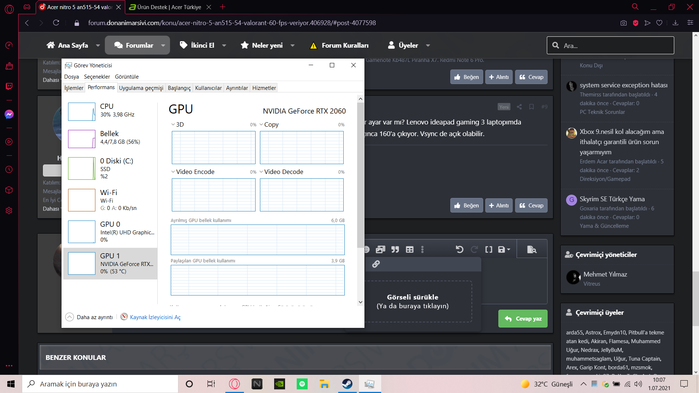Open downloads icon in browser toolbar
699x393 pixels.
(x=675, y=23)
